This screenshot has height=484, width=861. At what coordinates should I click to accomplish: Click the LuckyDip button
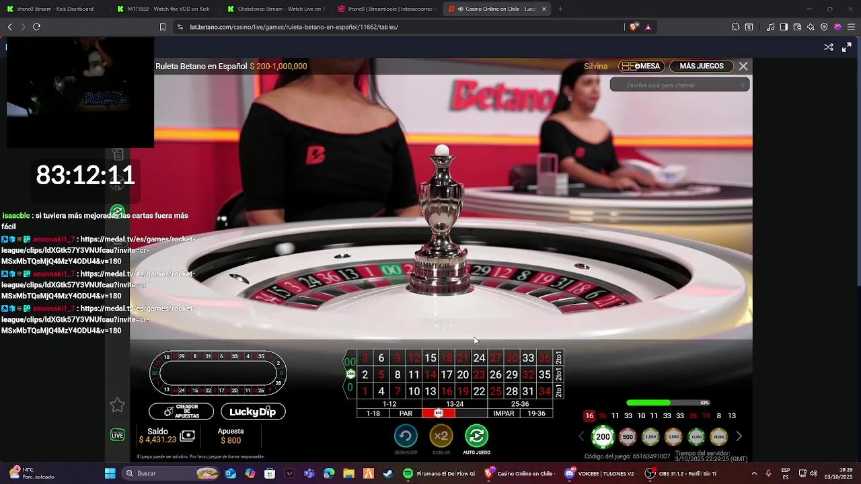253,411
